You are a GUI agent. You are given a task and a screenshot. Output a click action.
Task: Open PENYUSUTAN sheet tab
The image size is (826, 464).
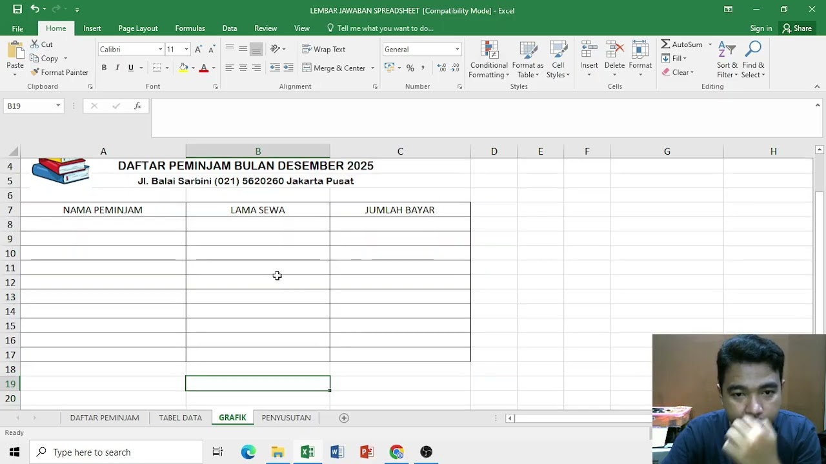[286, 418]
